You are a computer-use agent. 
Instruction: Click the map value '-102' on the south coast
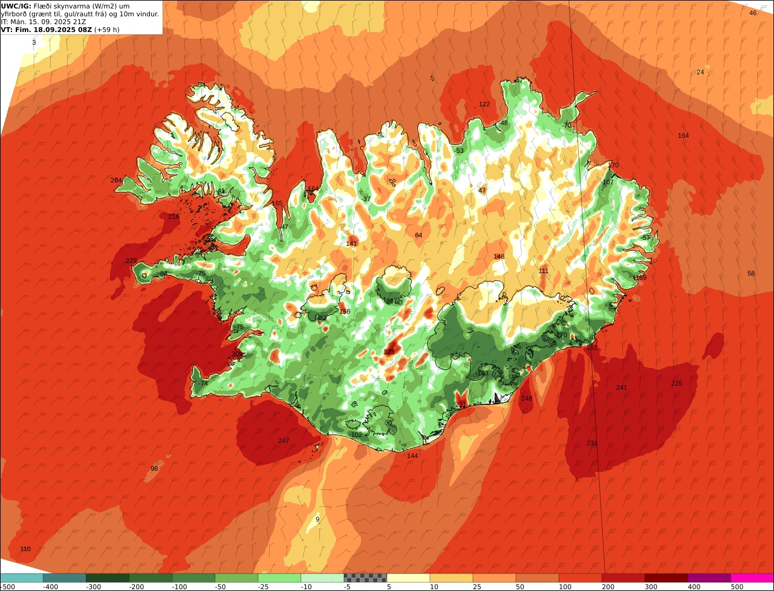click(356, 434)
